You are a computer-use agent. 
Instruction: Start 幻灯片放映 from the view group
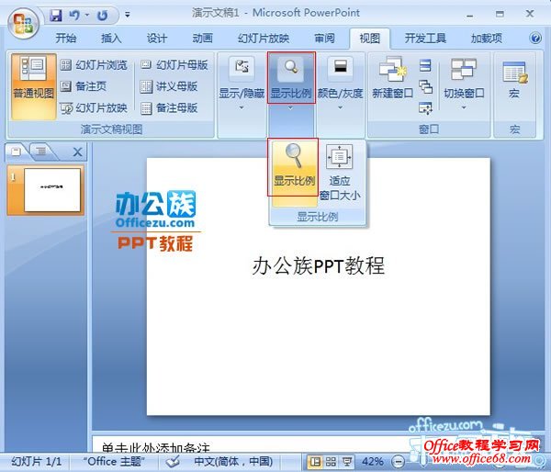(x=94, y=108)
